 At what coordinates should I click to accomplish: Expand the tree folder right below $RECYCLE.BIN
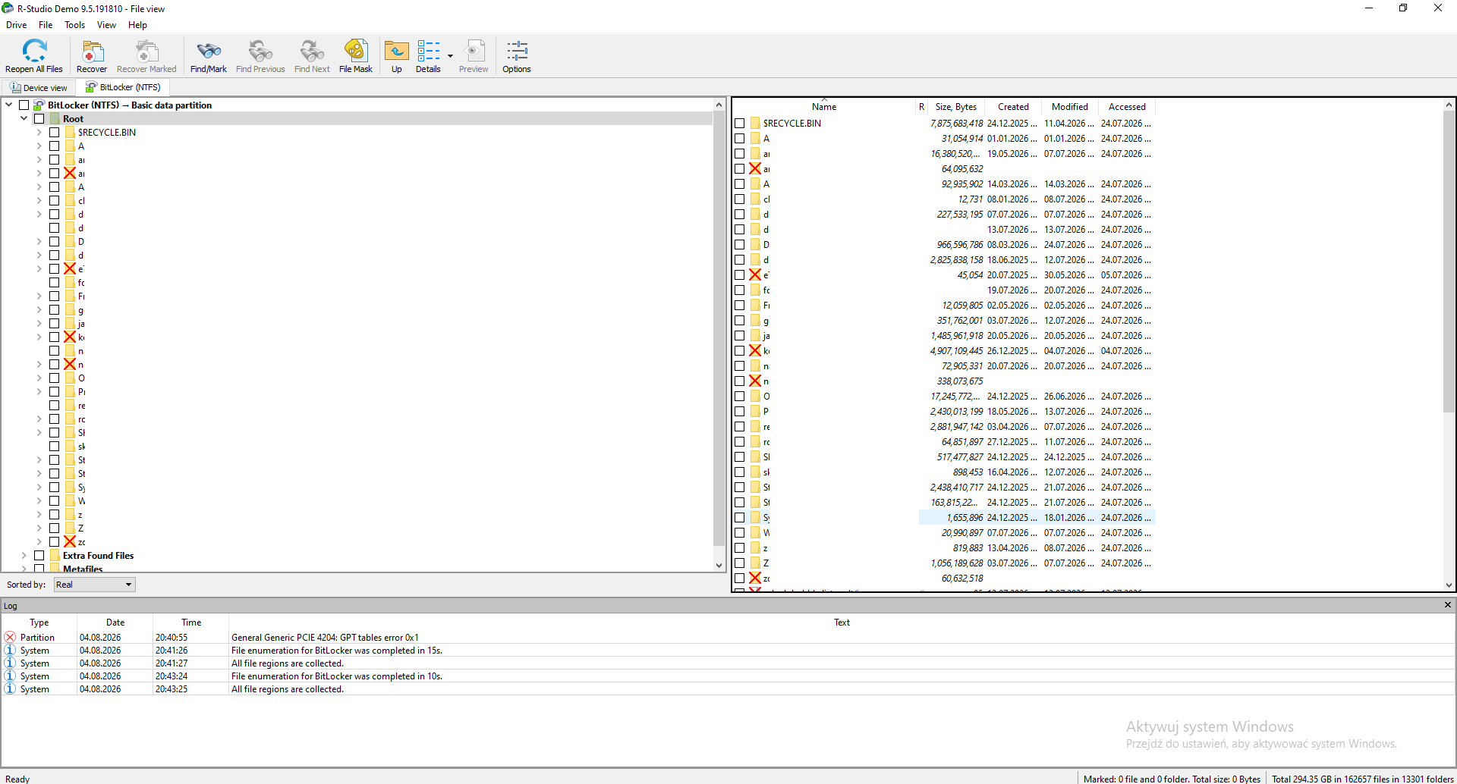(39, 146)
